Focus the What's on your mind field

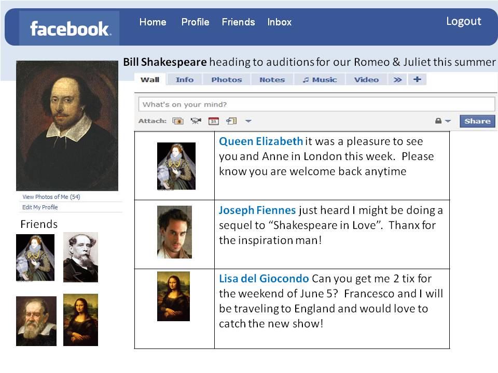click(x=316, y=104)
